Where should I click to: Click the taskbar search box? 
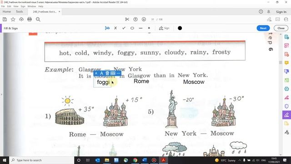41,160
